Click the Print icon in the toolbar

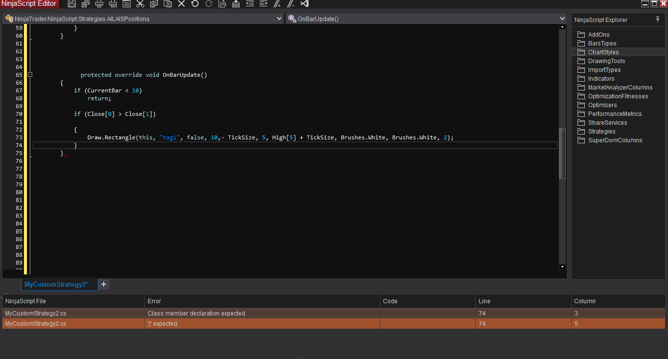coord(99,4)
